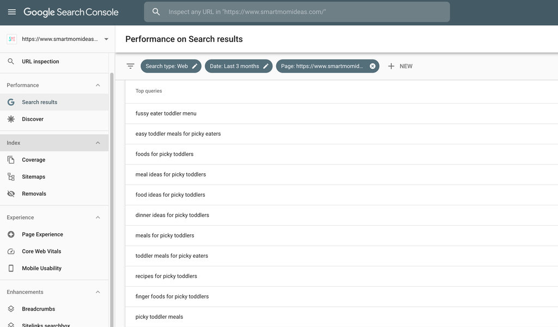The height and width of the screenshot is (327, 558).
Task: Open Page Experience report
Action: (42, 234)
